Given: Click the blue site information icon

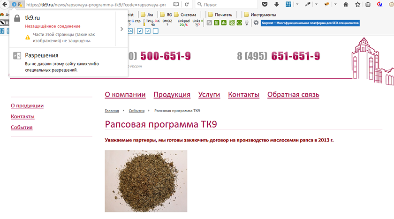Looking at the screenshot, I should [14, 4].
